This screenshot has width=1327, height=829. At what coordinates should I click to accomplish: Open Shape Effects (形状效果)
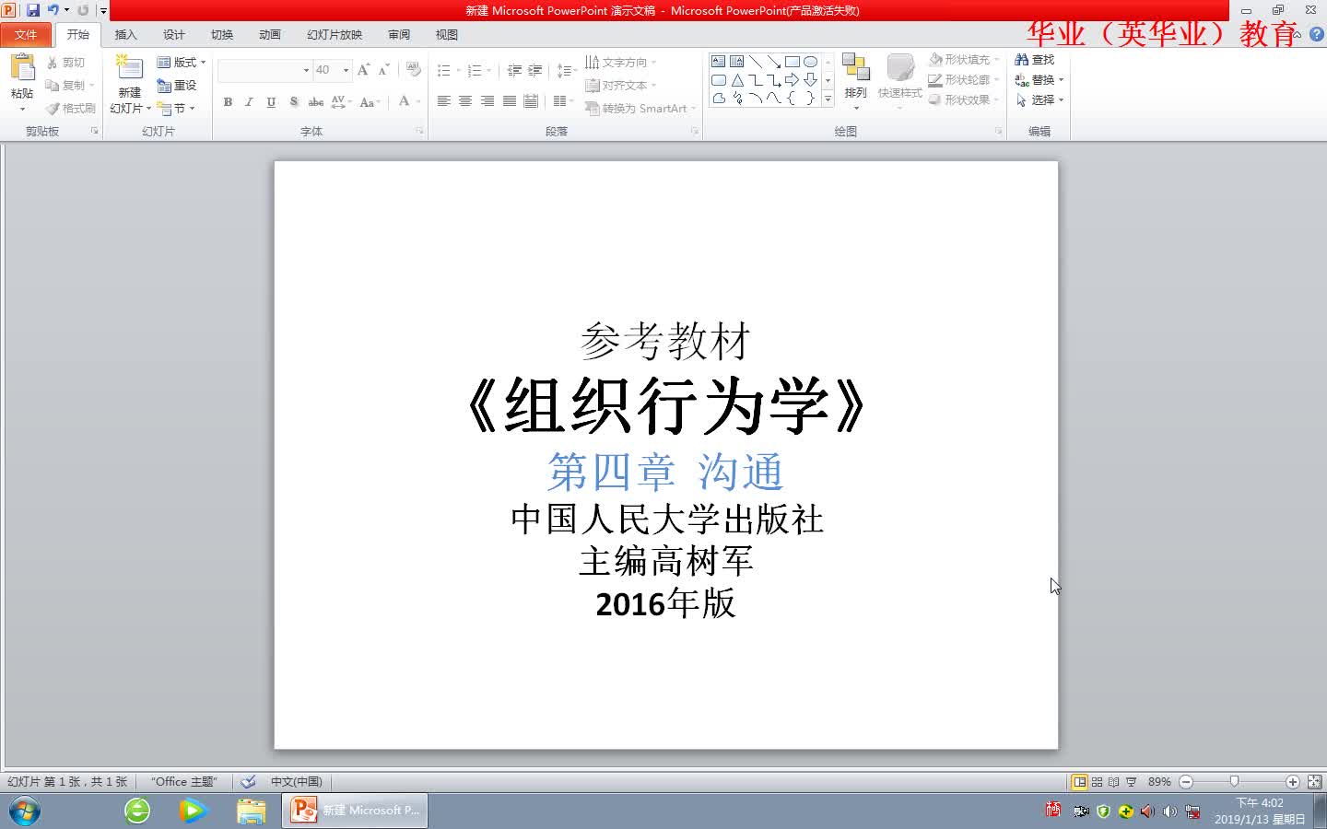961,99
